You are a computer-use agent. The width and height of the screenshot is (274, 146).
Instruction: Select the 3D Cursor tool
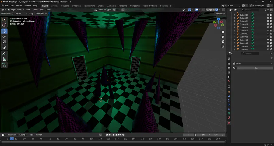pos(4,25)
